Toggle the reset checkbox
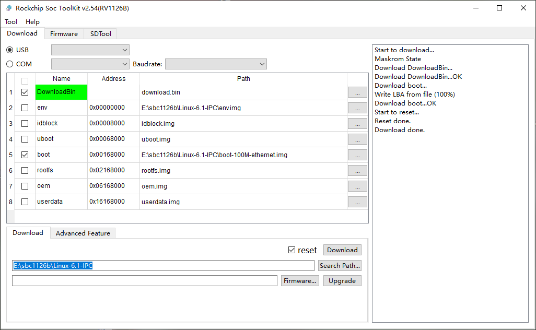The image size is (536, 330). [x=292, y=250]
